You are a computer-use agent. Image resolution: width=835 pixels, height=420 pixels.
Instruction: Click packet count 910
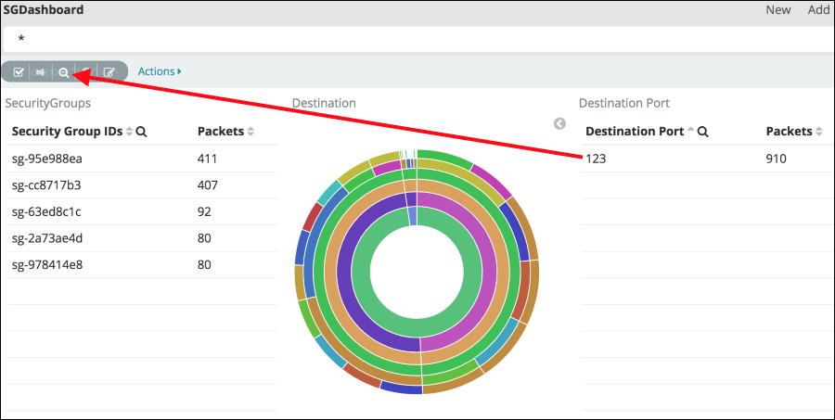[x=776, y=159]
